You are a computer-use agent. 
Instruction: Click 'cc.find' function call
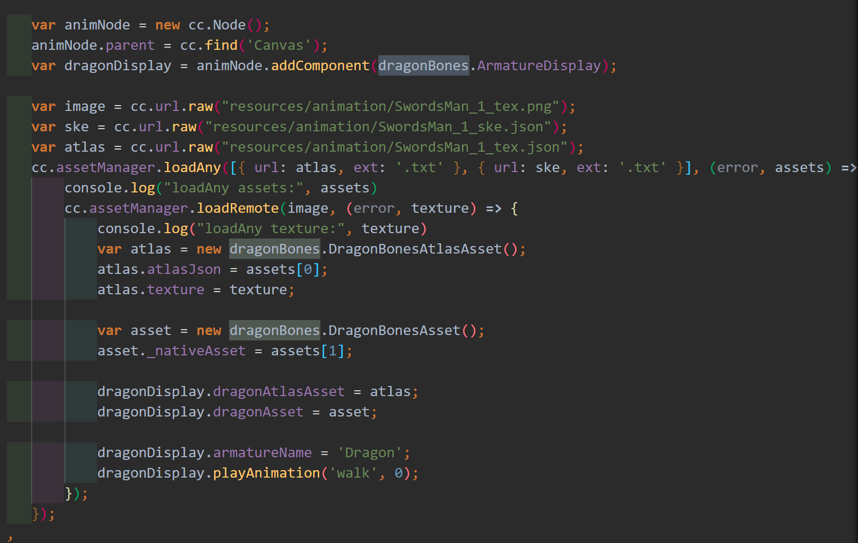tap(209, 45)
